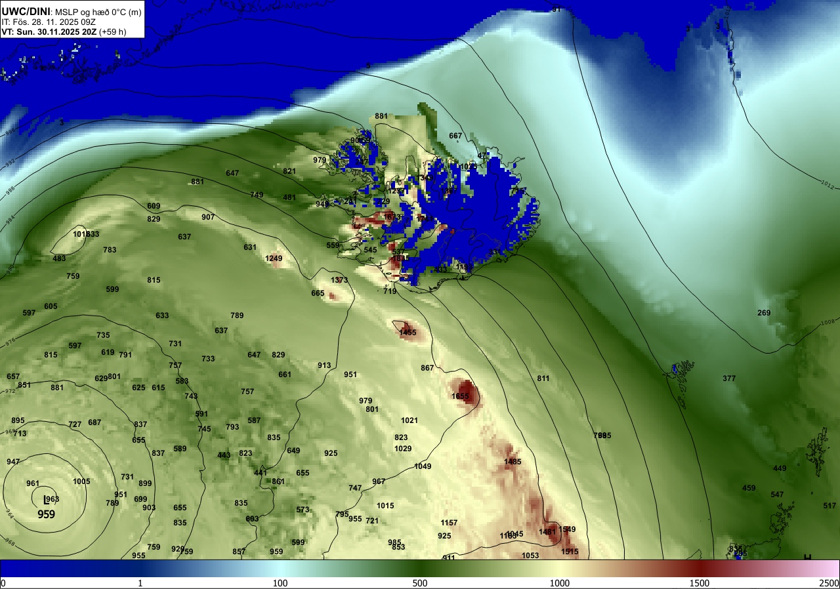Click the height value '961'
Screen dimensions: 840x589
tap(33, 483)
